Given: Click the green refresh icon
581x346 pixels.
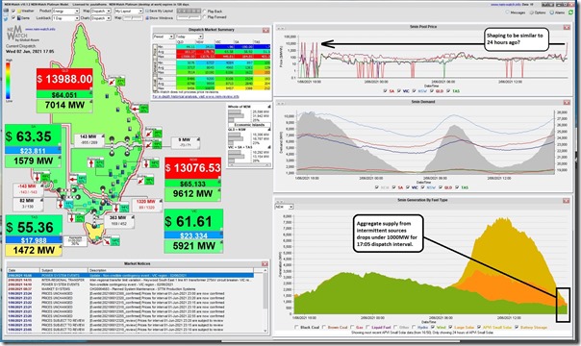Looking at the screenshot, I should click(x=570, y=12).
